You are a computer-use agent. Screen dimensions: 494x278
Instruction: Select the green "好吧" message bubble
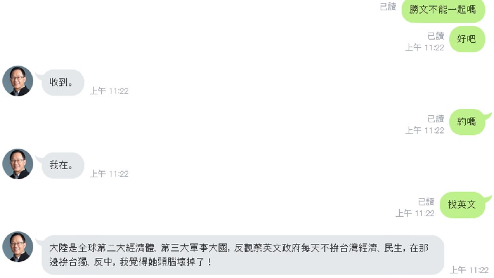point(467,39)
